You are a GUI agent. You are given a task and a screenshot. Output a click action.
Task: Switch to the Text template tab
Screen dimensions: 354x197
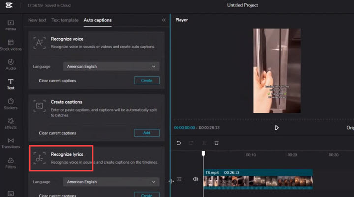[x=65, y=20]
